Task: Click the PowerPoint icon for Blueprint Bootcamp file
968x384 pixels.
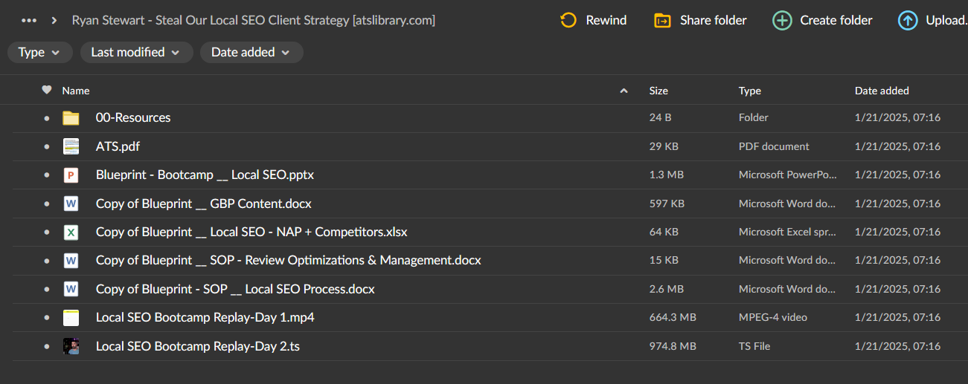Action: [x=71, y=175]
